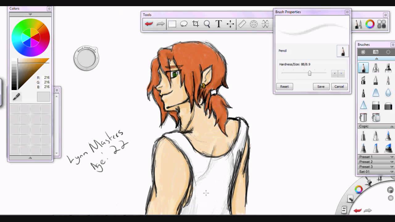Click the grey Redo arrow in Tools bar

click(x=160, y=24)
